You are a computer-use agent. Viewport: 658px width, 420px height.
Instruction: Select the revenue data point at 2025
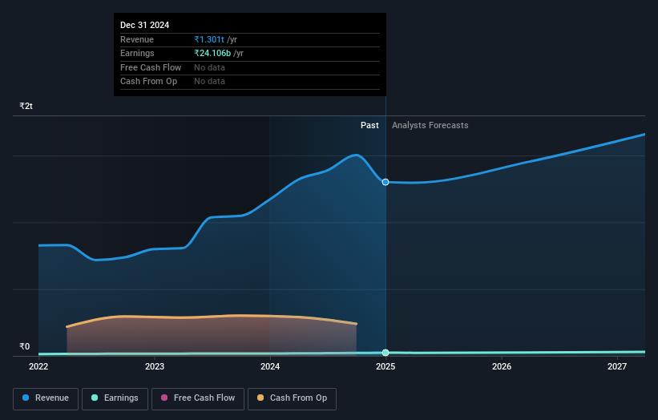point(386,182)
